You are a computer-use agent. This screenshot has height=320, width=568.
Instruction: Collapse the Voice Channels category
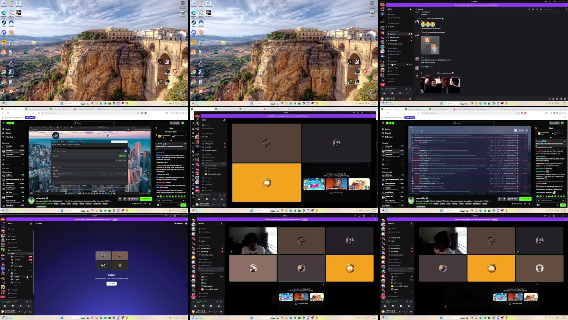point(13,247)
